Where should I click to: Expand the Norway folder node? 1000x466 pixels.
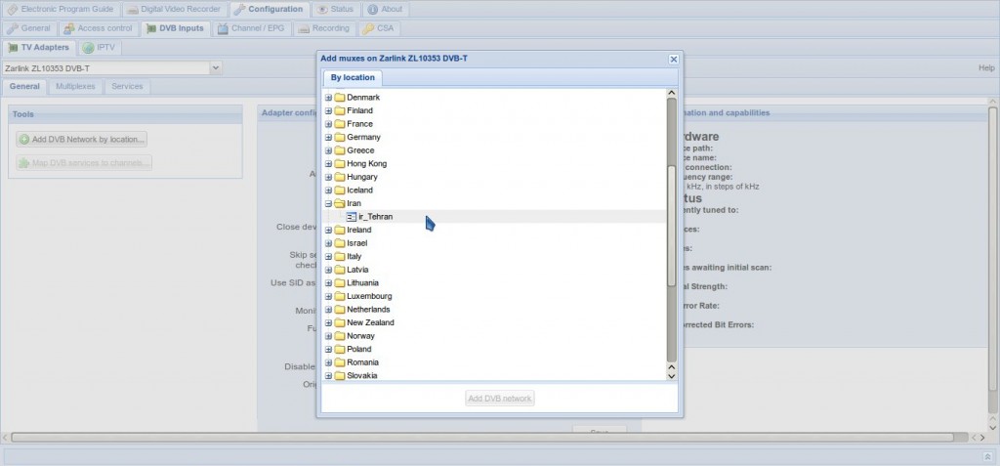pos(328,336)
